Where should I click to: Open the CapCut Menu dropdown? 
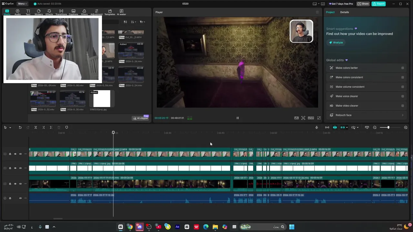(x=22, y=4)
